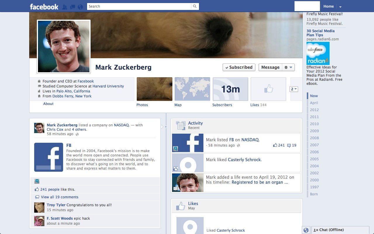Jump to 2000 on the timeline
The image size is (374, 234).
tap(314, 180)
